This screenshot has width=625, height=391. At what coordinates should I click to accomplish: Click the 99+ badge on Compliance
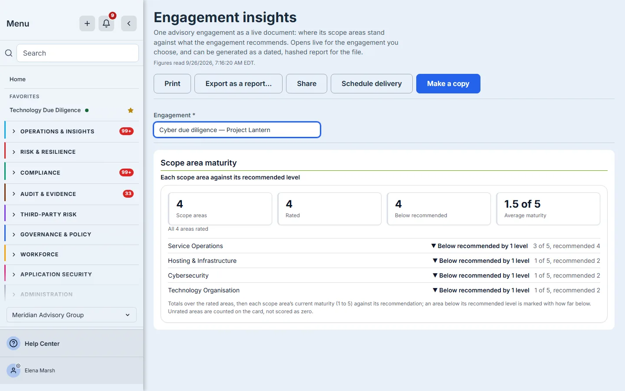[x=126, y=172]
